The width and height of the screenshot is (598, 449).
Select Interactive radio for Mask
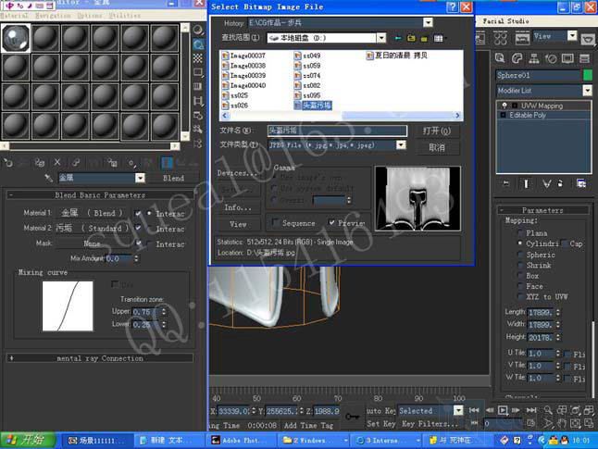coord(150,243)
